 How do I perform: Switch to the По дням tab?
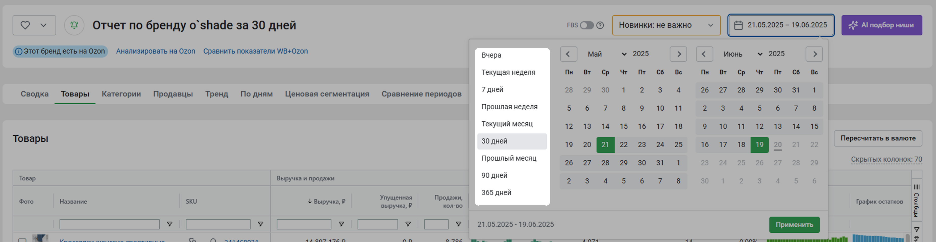tap(257, 94)
